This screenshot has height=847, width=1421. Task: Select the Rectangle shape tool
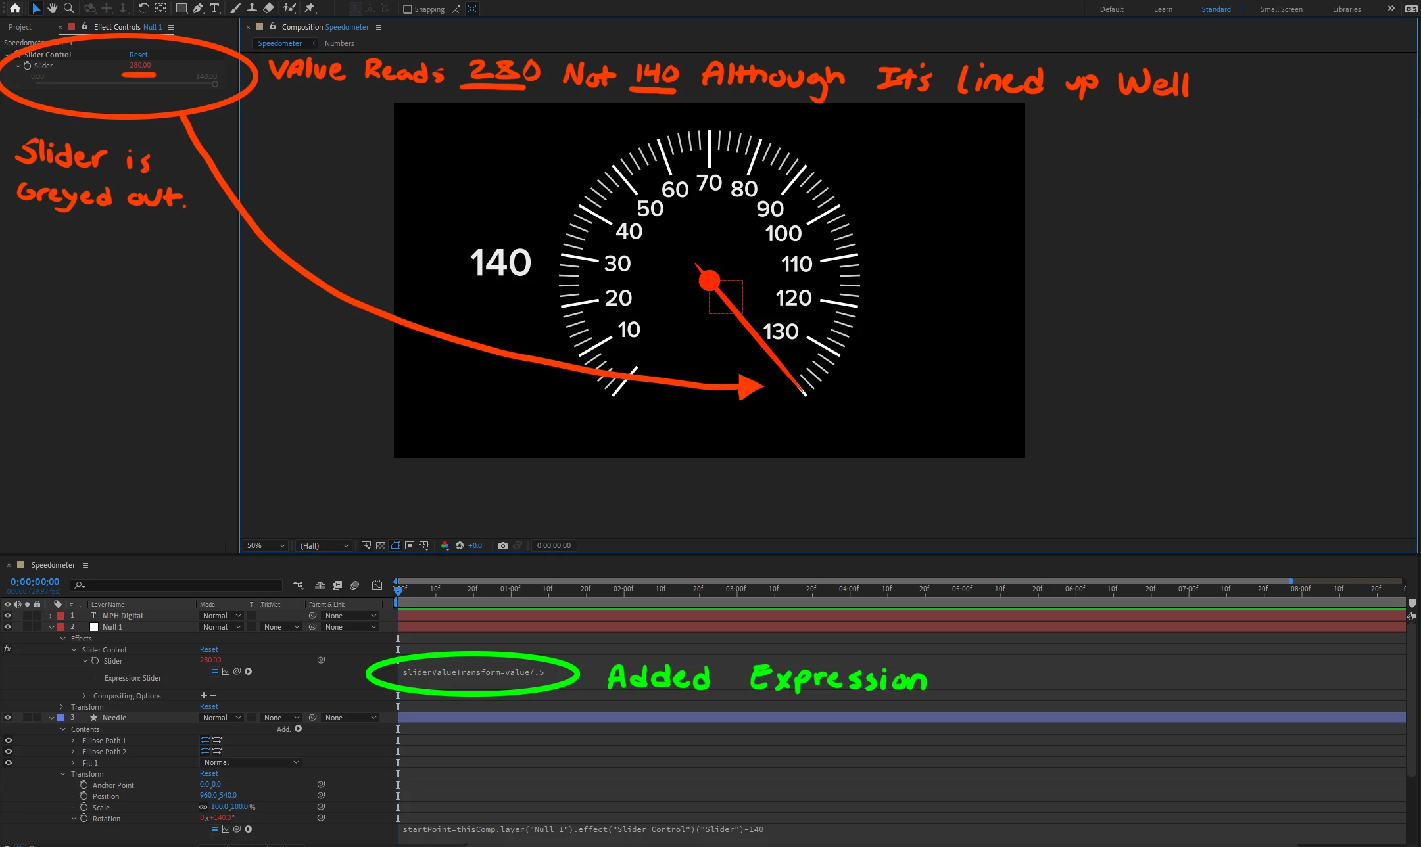click(x=181, y=9)
